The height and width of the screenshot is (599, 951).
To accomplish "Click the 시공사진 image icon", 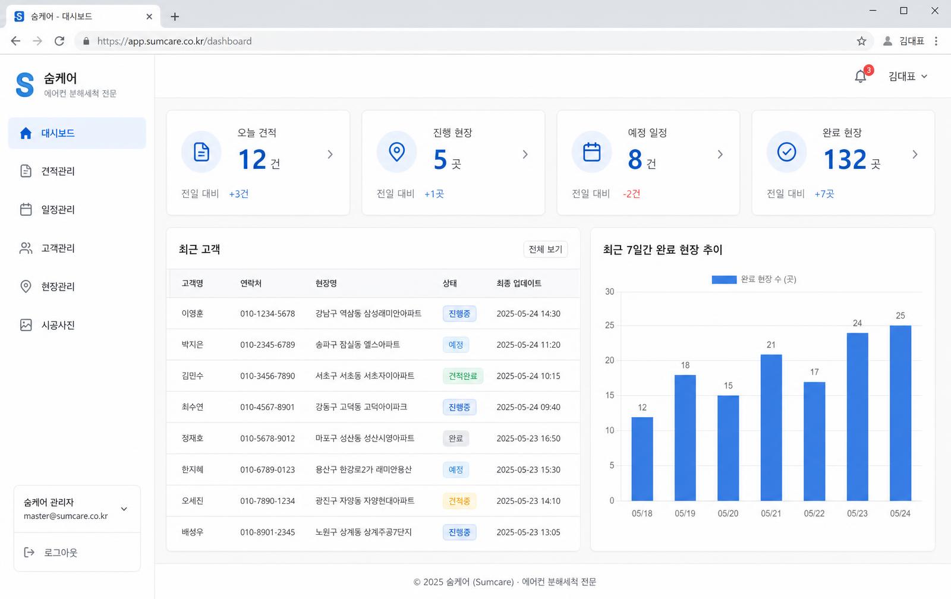I will (x=26, y=325).
